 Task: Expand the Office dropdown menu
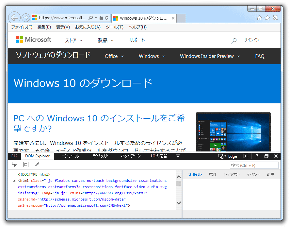(114, 56)
